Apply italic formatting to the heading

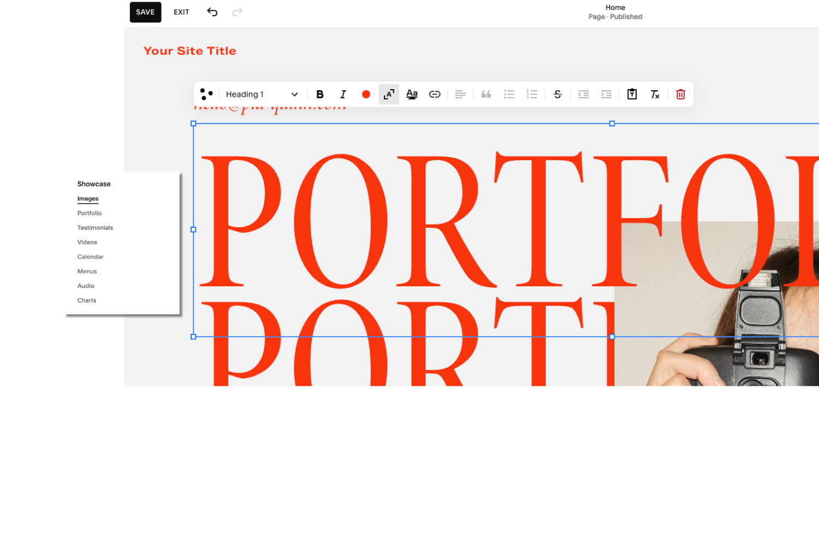coord(342,94)
